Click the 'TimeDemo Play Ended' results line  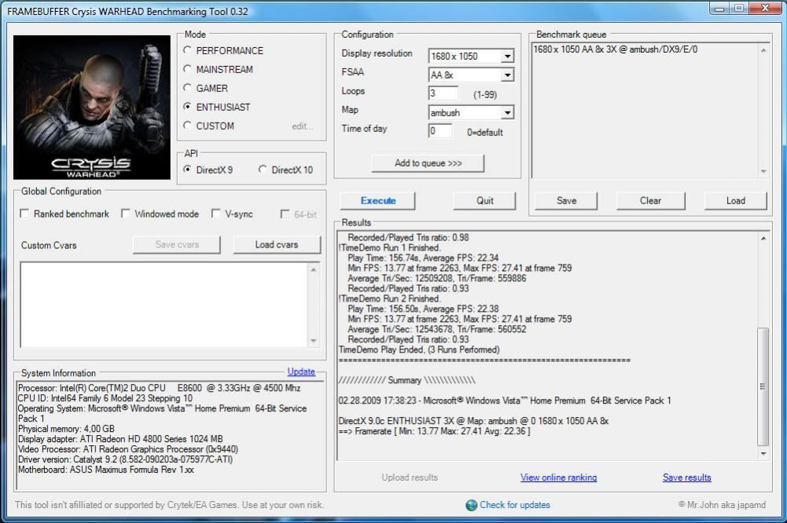point(419,349)
